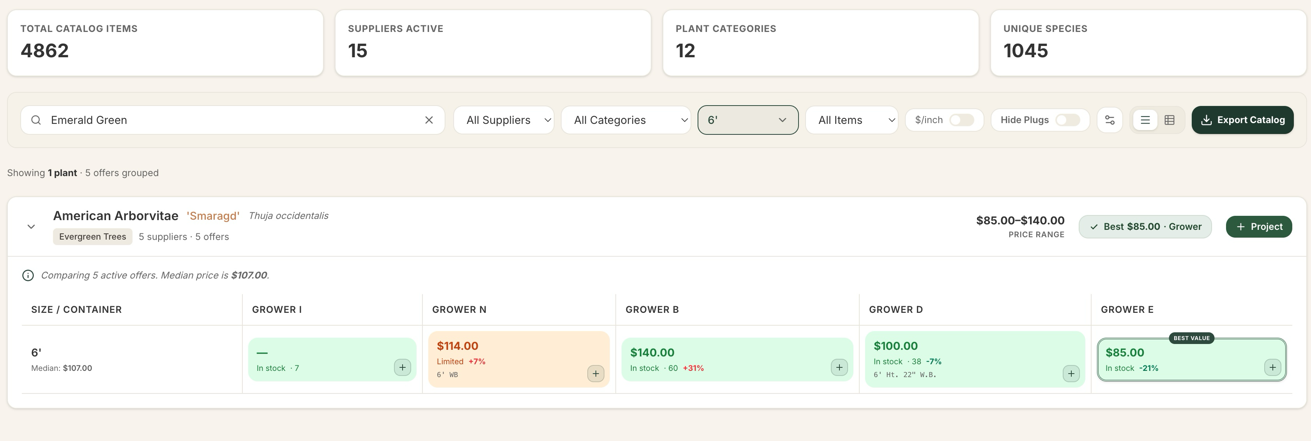Click the 'Smaragd' cultivar name

213,216
